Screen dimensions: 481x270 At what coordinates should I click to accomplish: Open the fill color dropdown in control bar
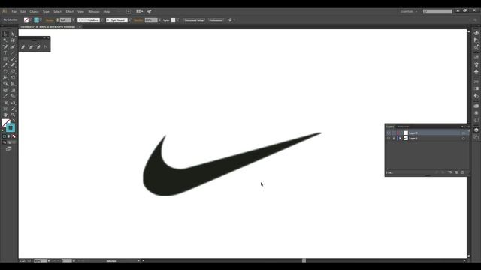30,20
